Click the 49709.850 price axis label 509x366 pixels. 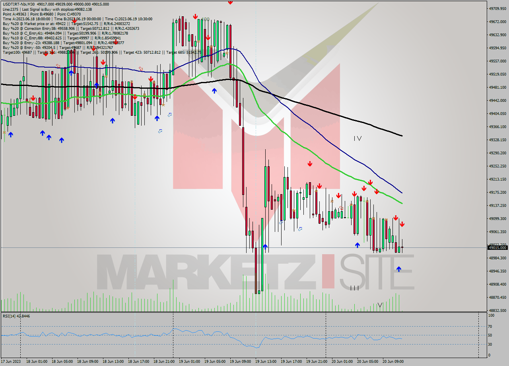tap(497, 8)
